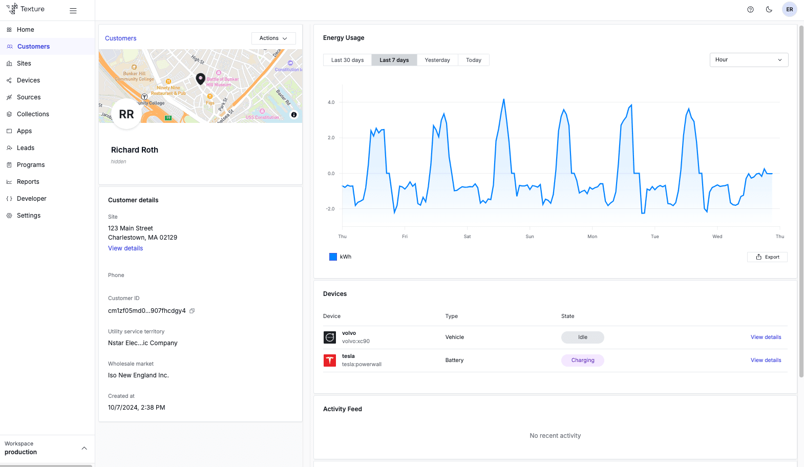This screenshot has height=467, width=804.
Task: Switch the chart to Yesterday
Action: coord(437,60)
